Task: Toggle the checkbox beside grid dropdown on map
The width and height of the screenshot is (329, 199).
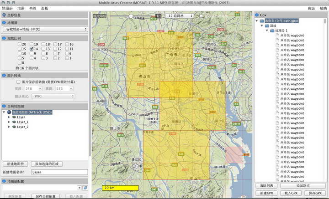Action: 201,16
